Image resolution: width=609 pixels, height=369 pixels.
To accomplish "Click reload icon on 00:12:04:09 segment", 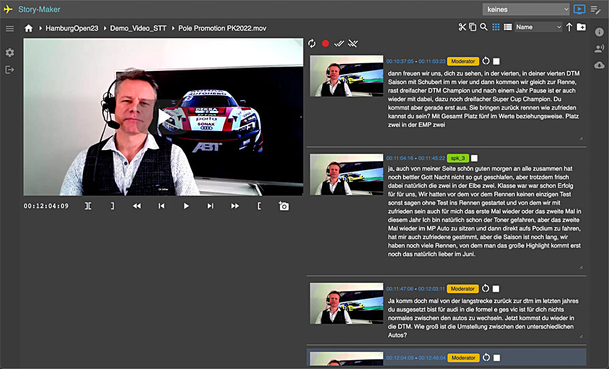I will click(x=486, y=357).
